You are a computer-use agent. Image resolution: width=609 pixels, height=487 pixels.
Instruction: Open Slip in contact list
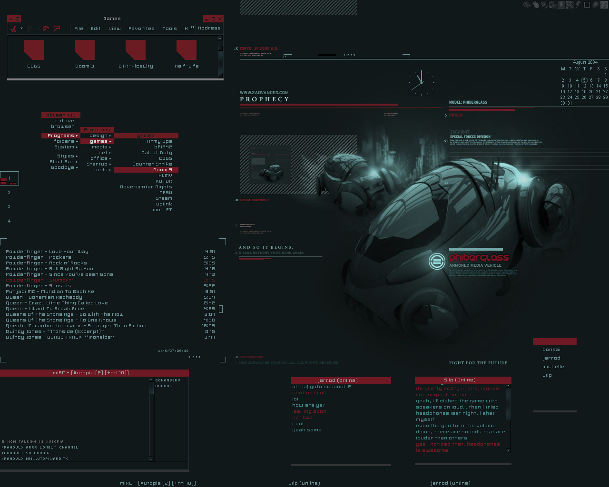click(547, 375)
